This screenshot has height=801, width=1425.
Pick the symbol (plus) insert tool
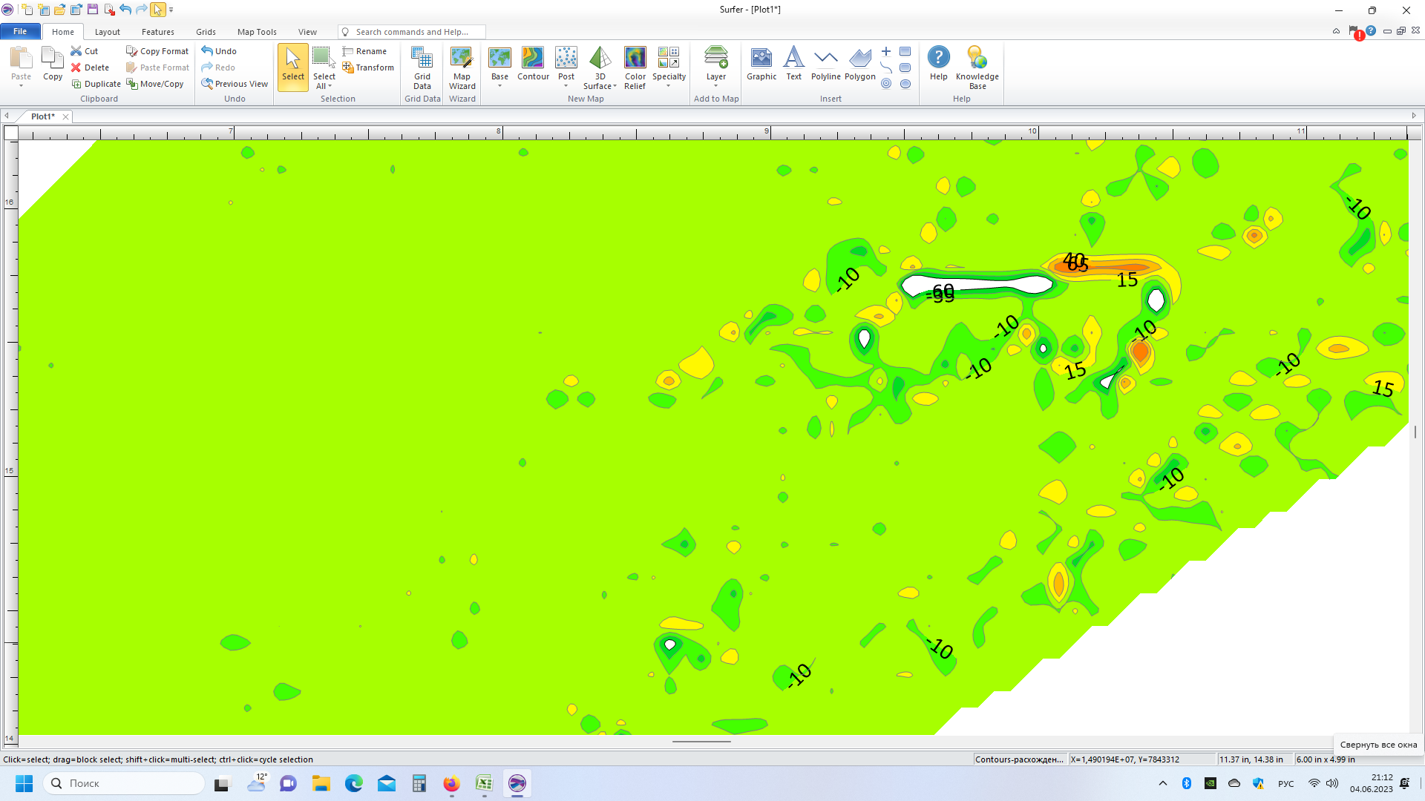point(886,51)
